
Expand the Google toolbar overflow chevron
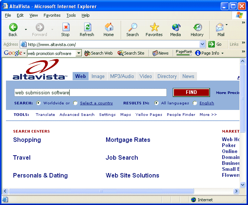point(244,51)
